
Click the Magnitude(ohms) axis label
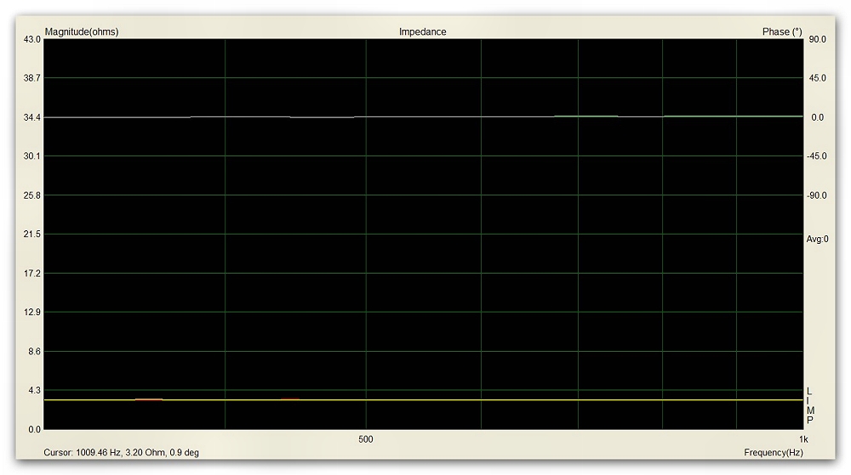[x=82, y=32]
